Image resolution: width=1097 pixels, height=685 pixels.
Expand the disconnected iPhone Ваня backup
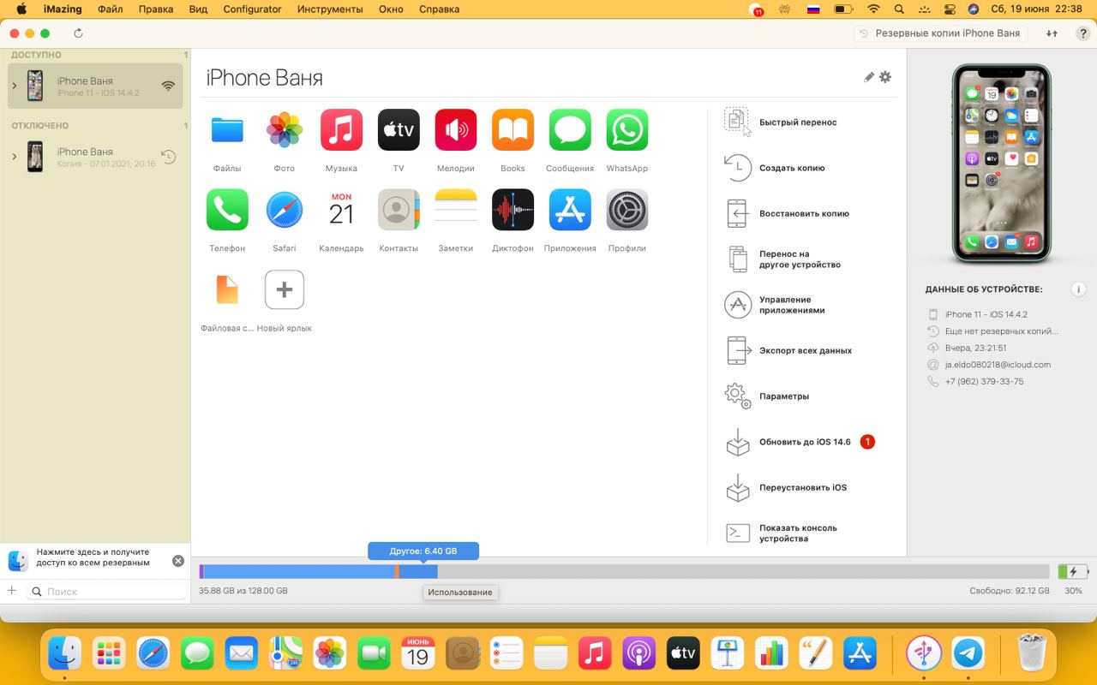pos(15,157)
